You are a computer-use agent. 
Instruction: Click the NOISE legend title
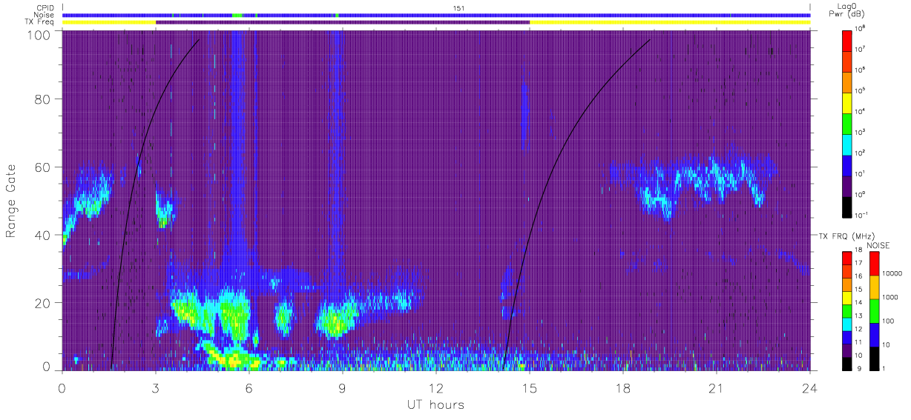pyautogui.click(x=880, y=244)
